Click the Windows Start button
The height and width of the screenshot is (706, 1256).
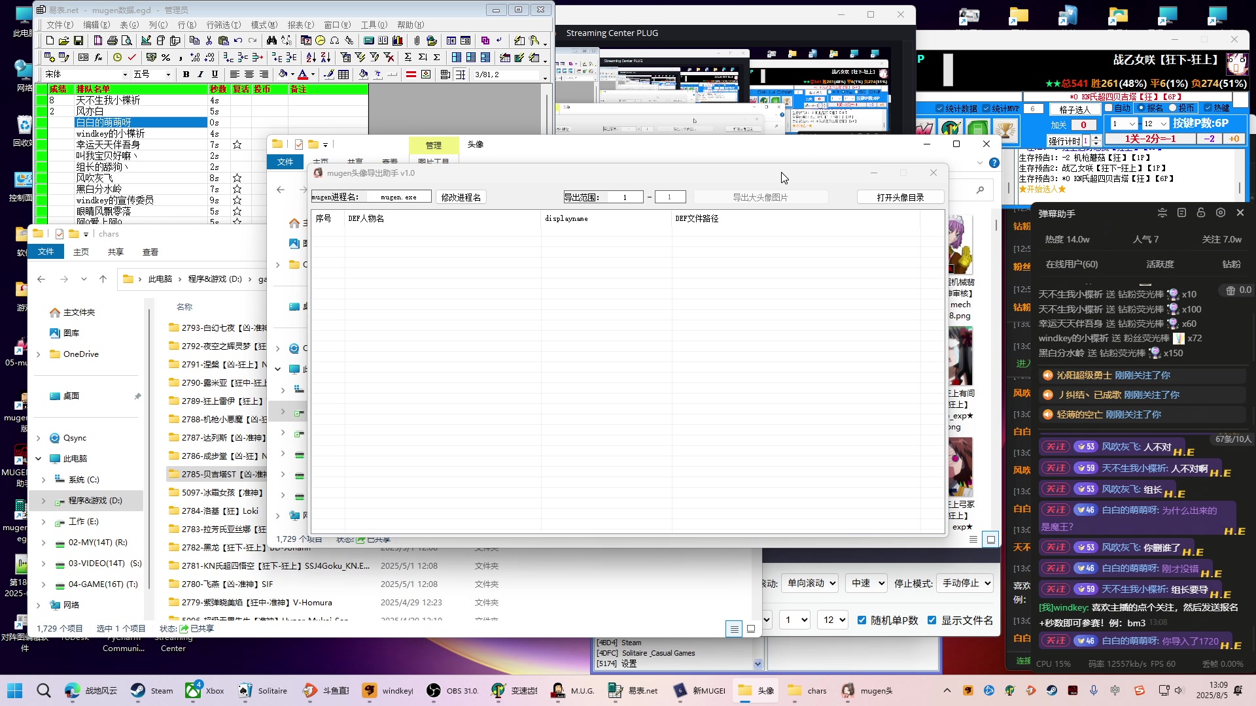14,690
